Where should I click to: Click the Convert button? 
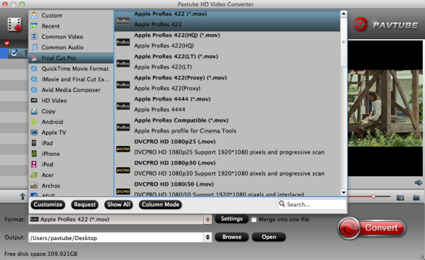point(372,228)
